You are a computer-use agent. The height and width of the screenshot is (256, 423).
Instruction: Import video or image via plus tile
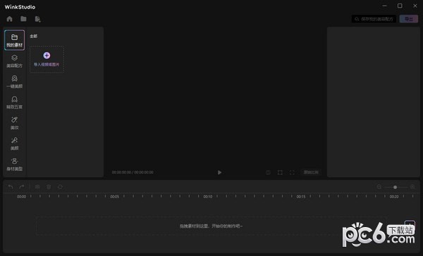pos(47,59)
